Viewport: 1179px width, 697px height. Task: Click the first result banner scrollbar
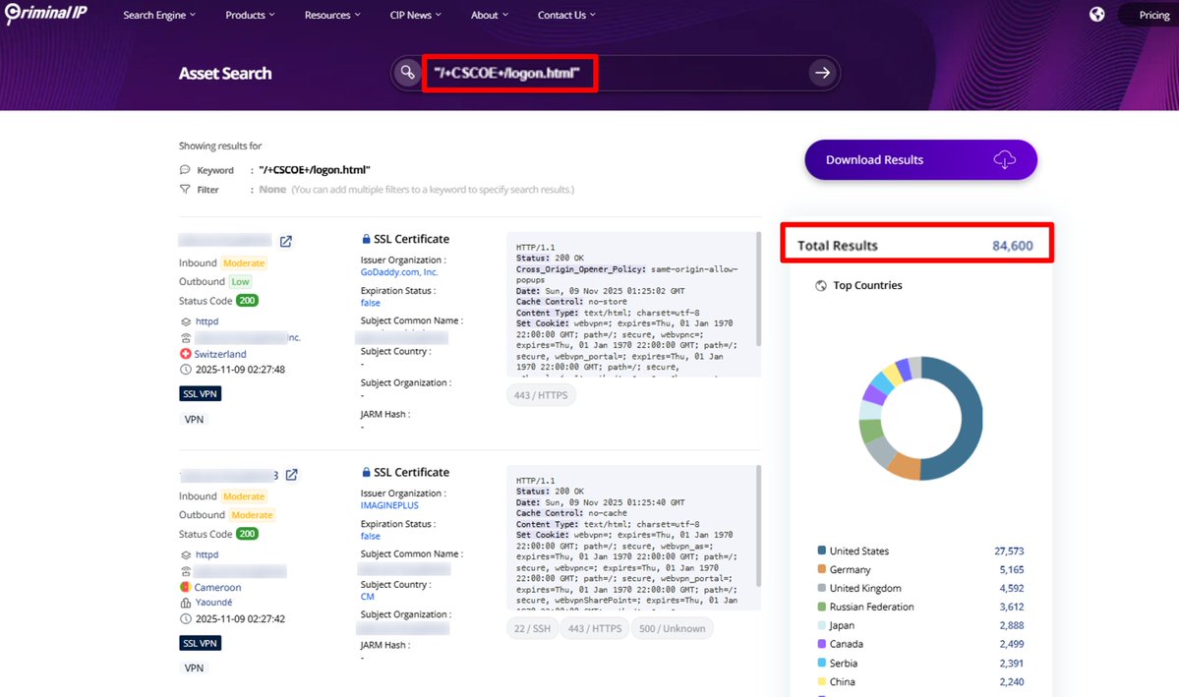(x=758, y=289)
